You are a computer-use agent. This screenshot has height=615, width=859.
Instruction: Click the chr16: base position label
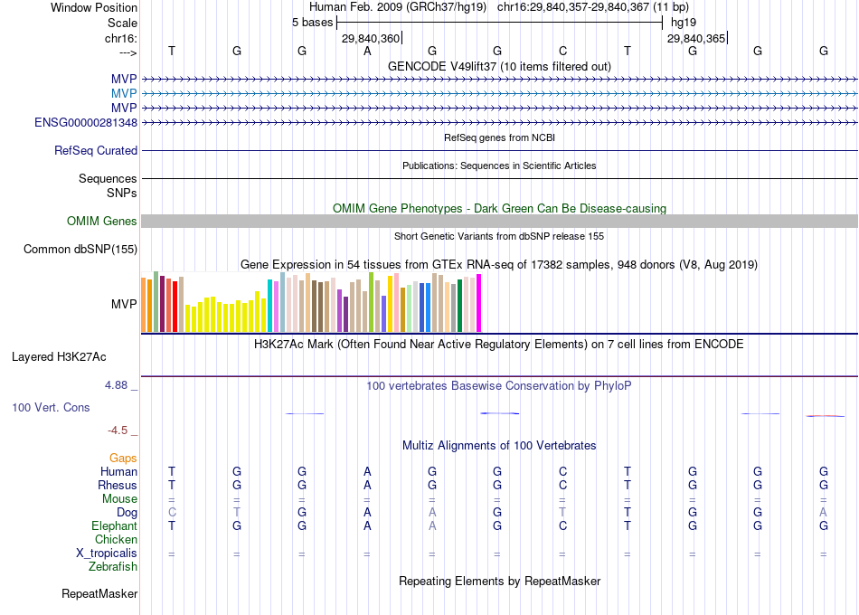coord(120,38)
